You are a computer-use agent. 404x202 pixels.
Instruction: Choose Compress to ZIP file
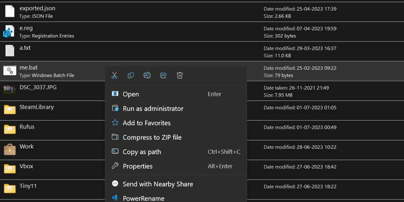point(152,137)
